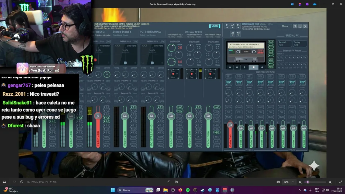The image size is (345, 194).
Task: Mute the Stereo Input 4 strip
Action: 133,146
